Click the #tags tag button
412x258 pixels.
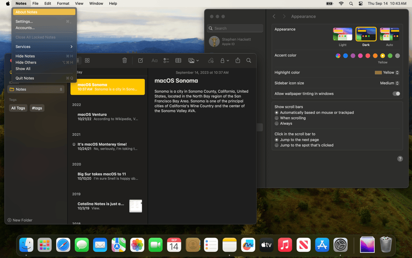click(x=37, y=108)
